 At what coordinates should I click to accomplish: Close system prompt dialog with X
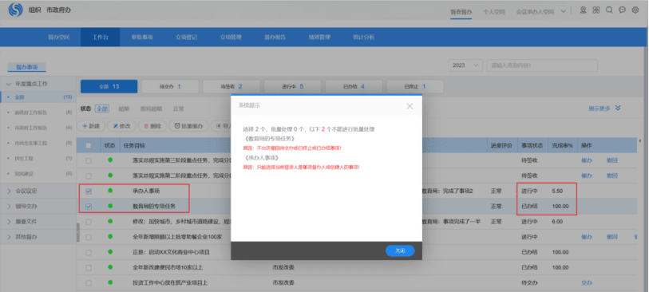[410, 106]
